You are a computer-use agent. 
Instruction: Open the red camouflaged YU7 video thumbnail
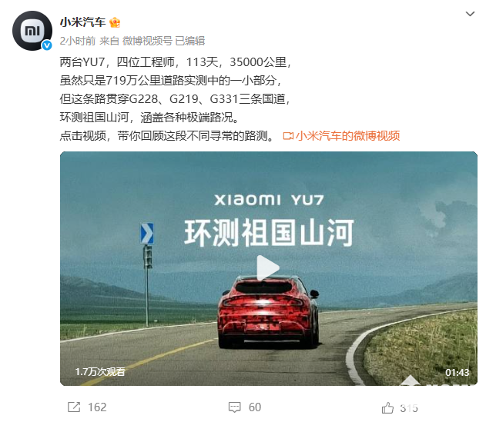[x=268, y=268]
